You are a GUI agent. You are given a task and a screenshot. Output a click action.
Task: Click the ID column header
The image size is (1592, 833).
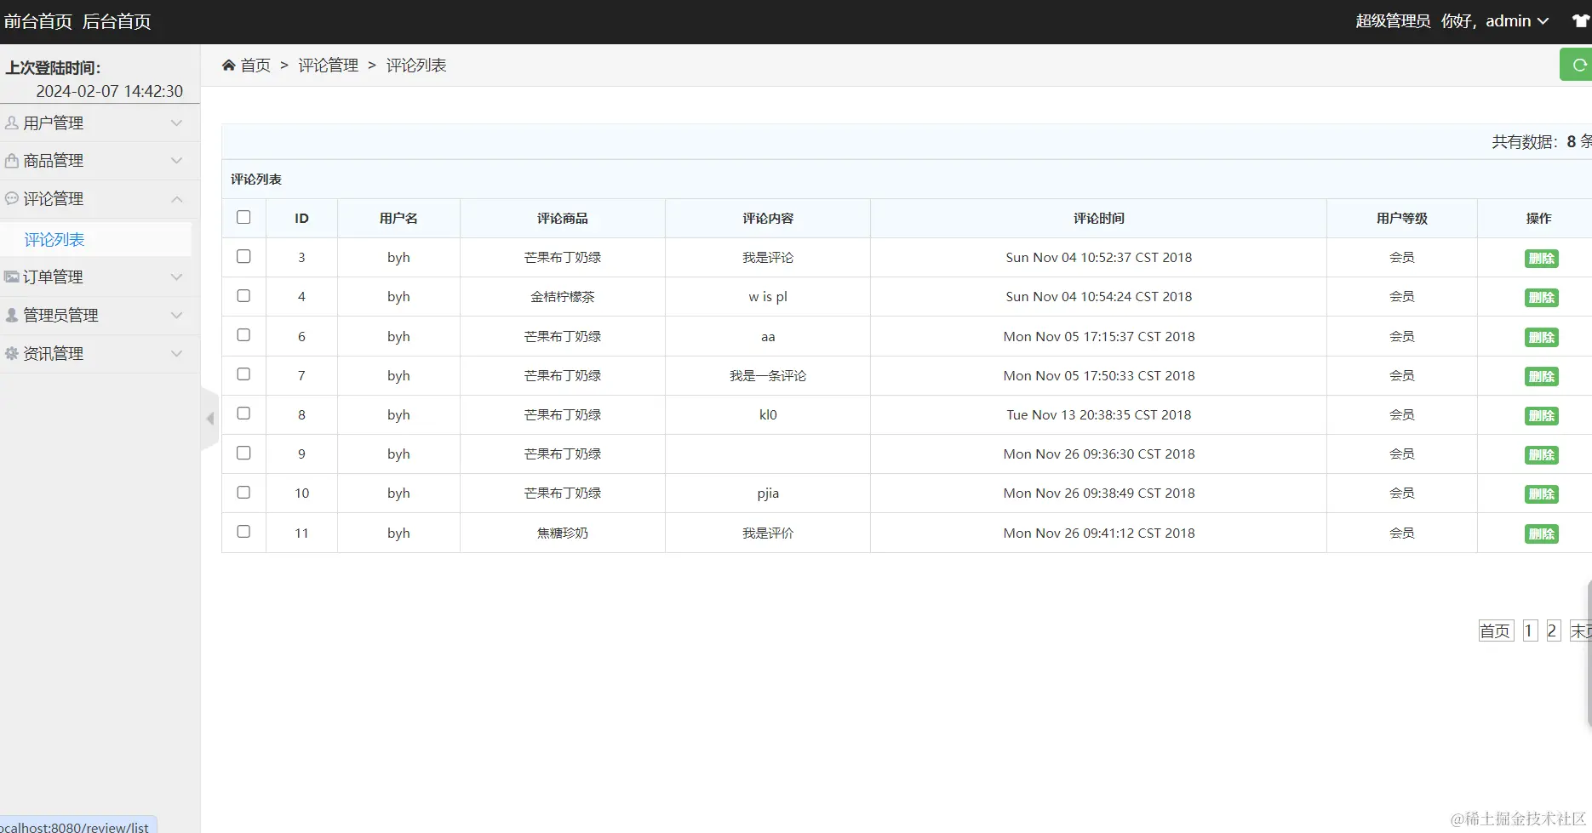pyautogui.click(x=301, y=219)
